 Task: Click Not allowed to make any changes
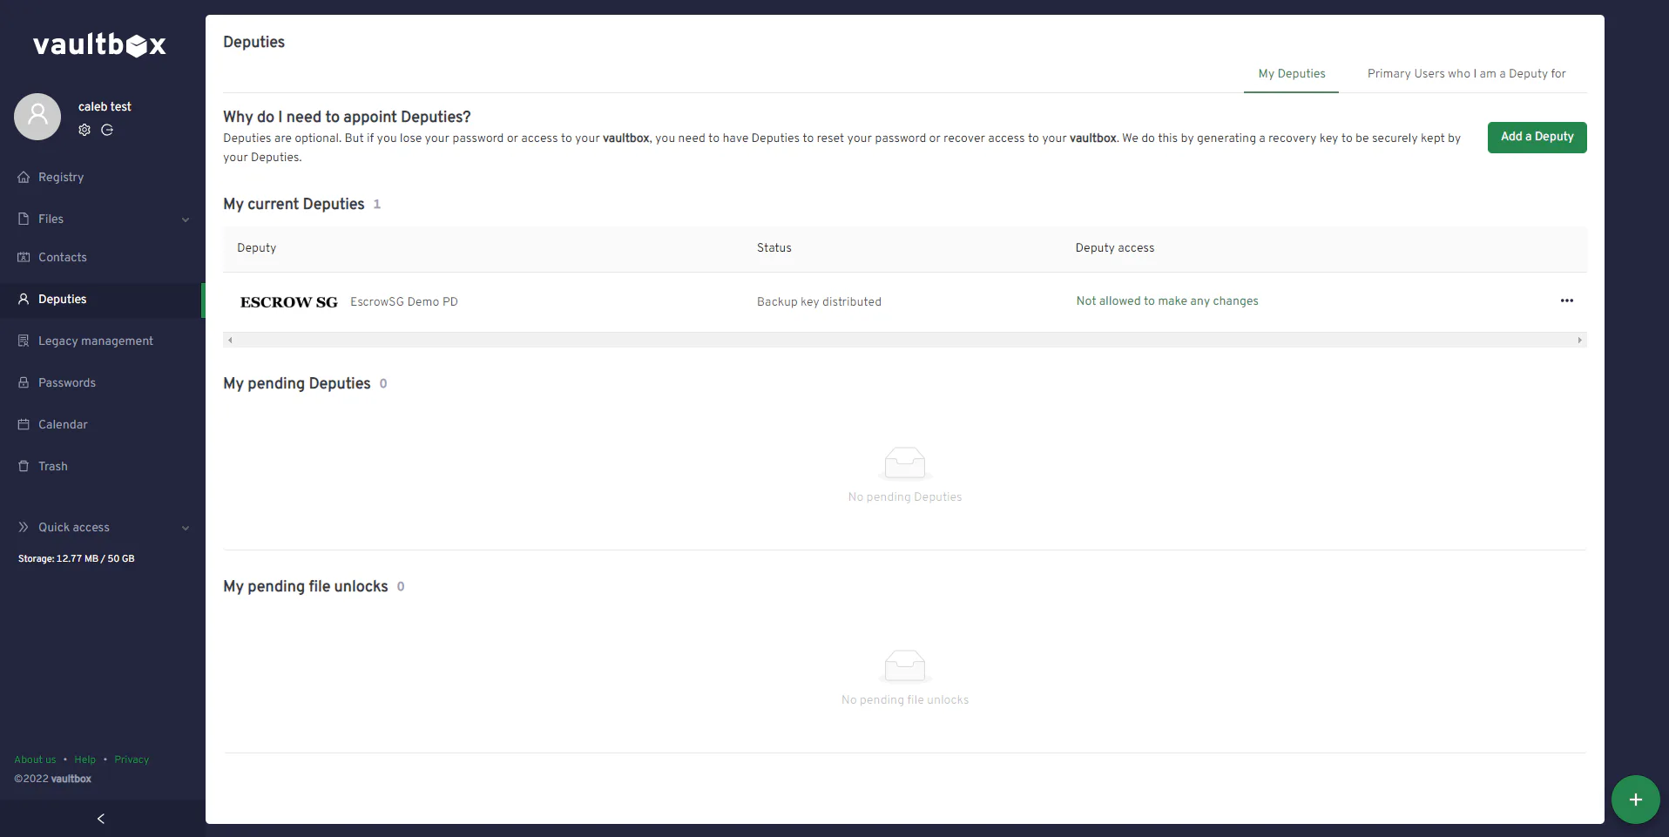point(1167,300)
